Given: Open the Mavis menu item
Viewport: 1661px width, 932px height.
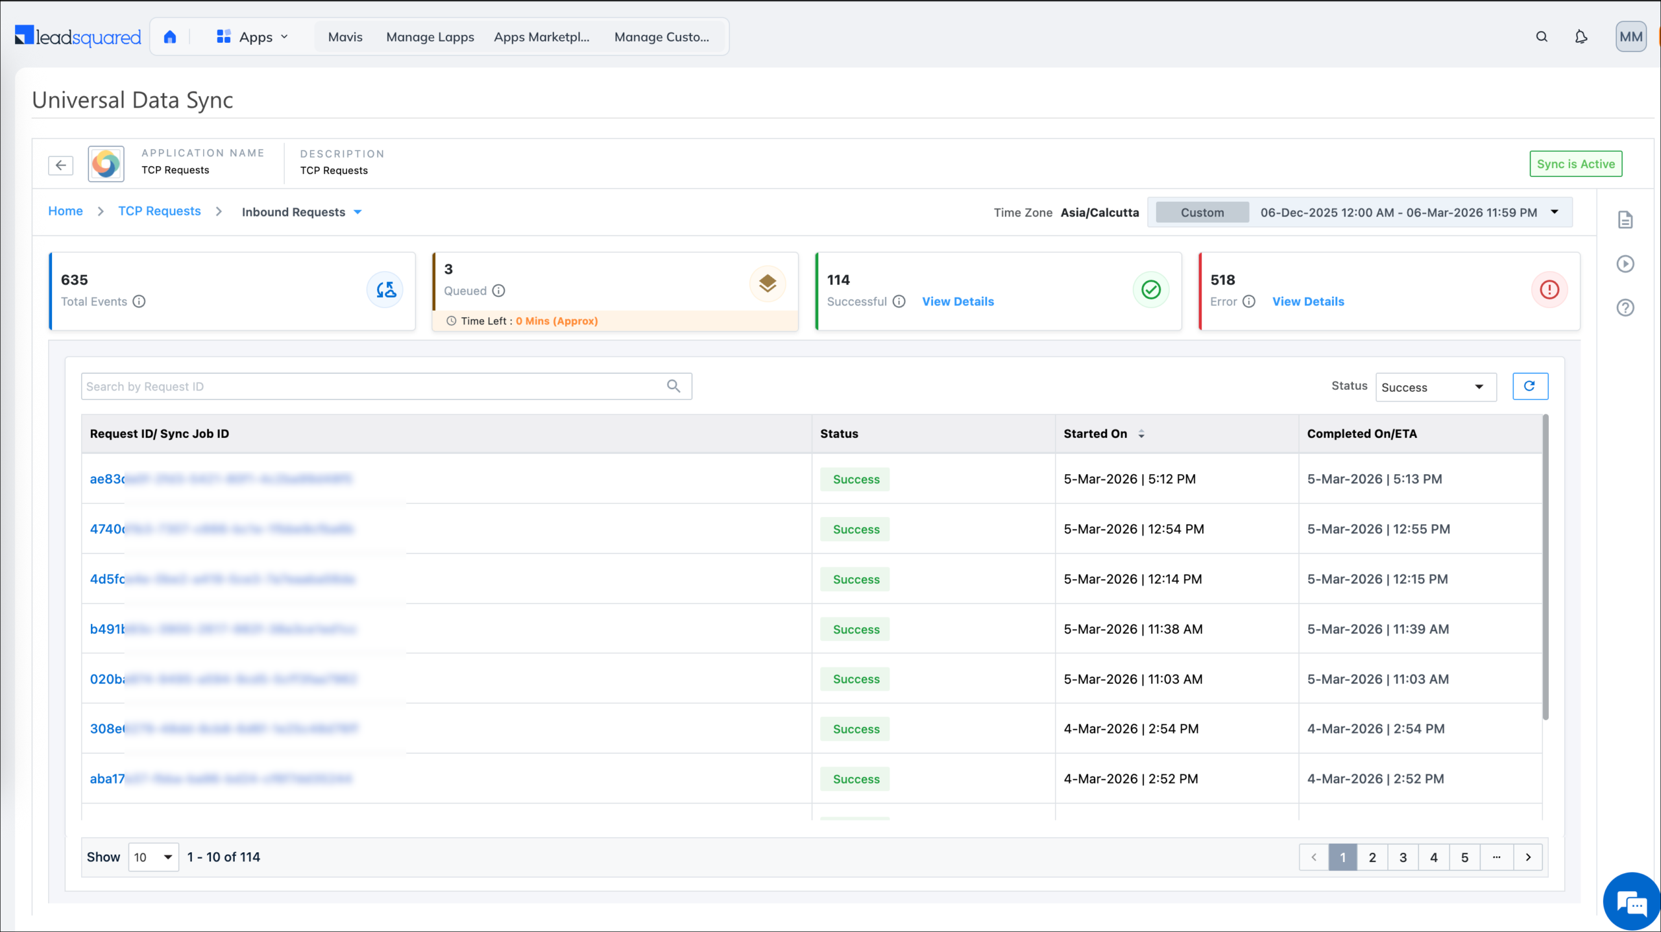Looking at the screenshot, I should (345, 37).
